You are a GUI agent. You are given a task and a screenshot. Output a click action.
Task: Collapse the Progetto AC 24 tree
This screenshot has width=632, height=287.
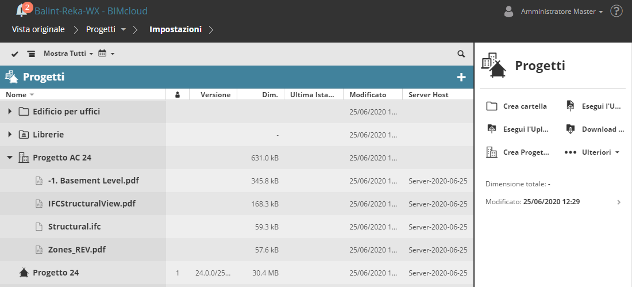(x=10, y=158)
